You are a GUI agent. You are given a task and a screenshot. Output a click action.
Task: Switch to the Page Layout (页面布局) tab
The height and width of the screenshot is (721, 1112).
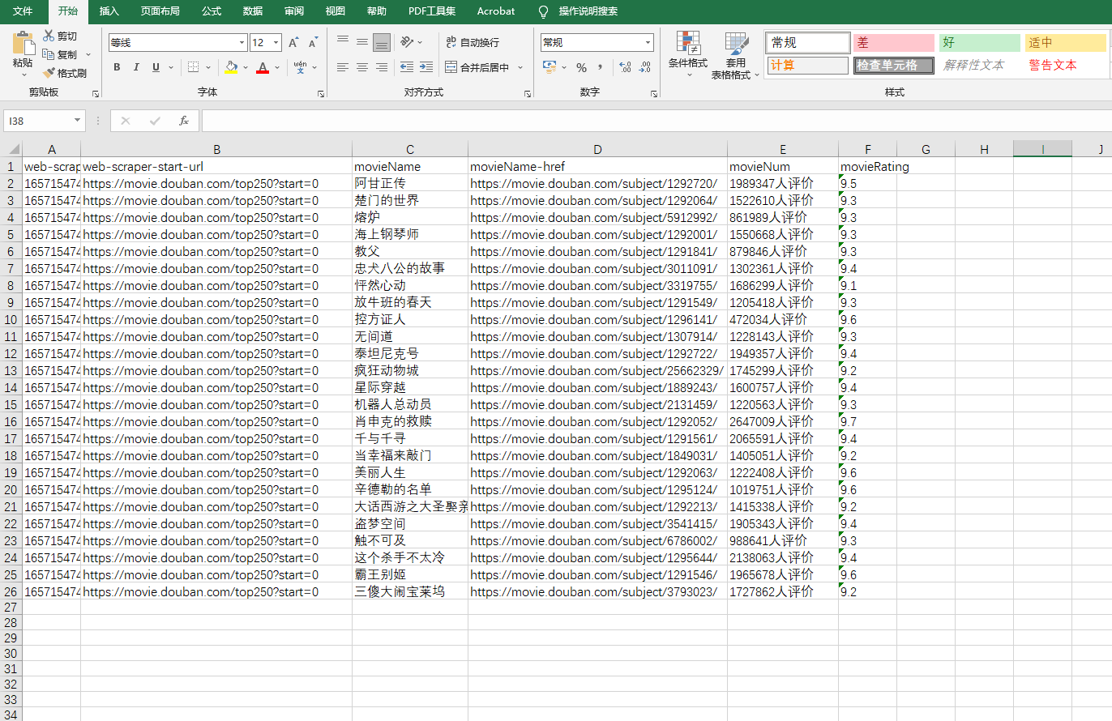pyautogui.click(x=160, y=11)
